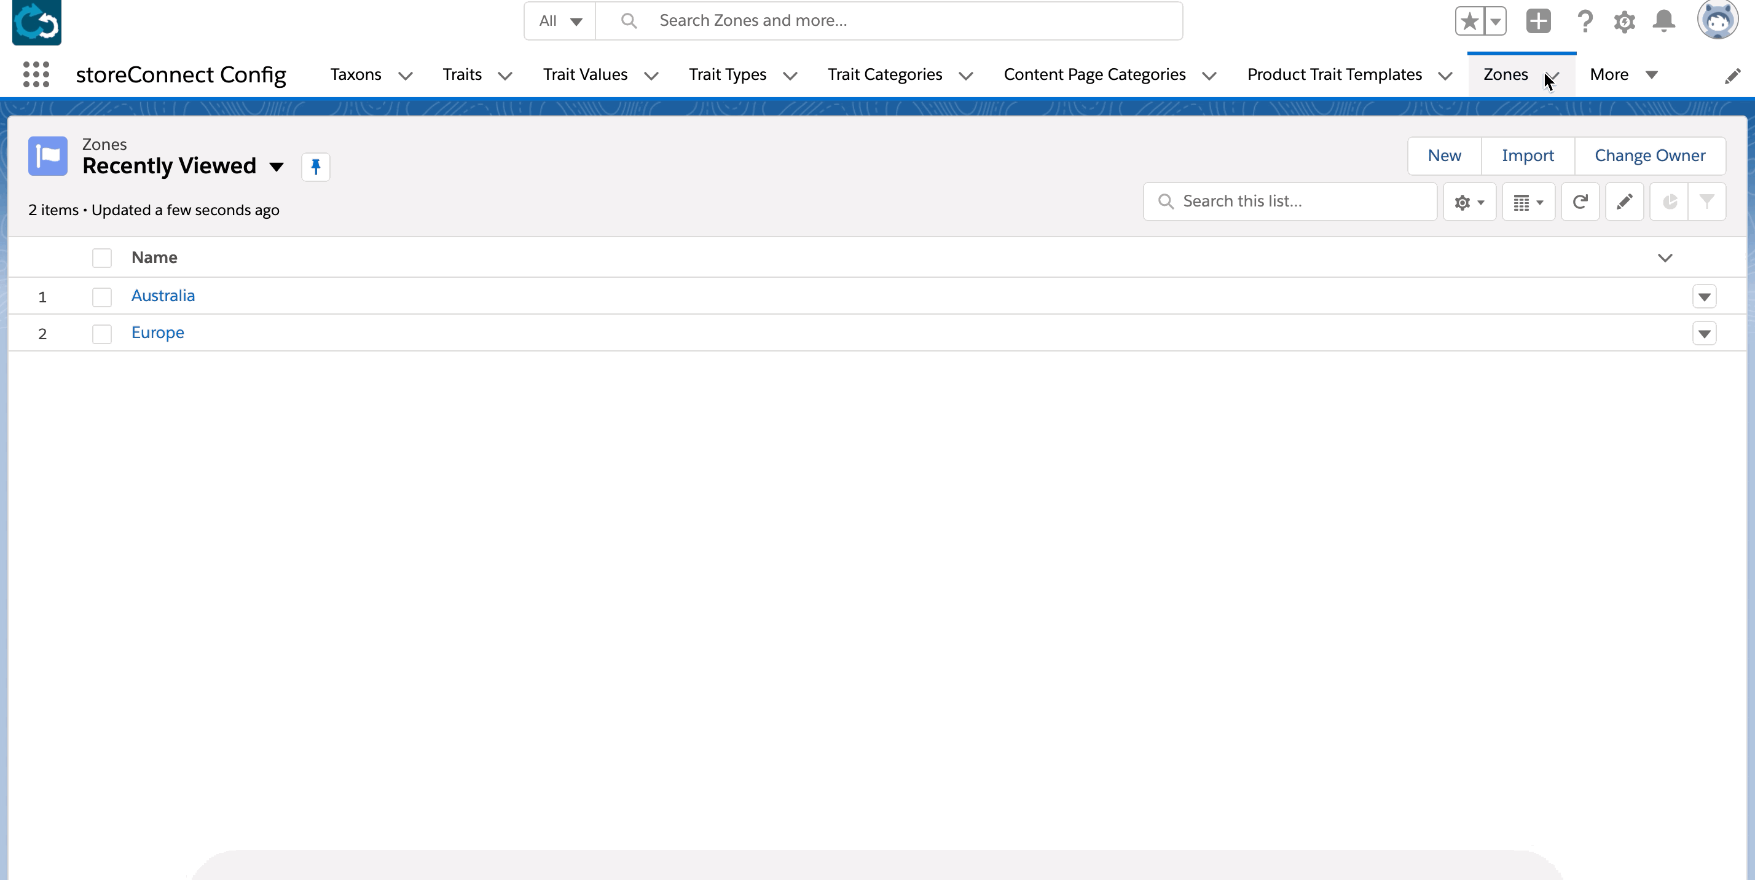Click the row number 1 cell

(x=42, y=297)
